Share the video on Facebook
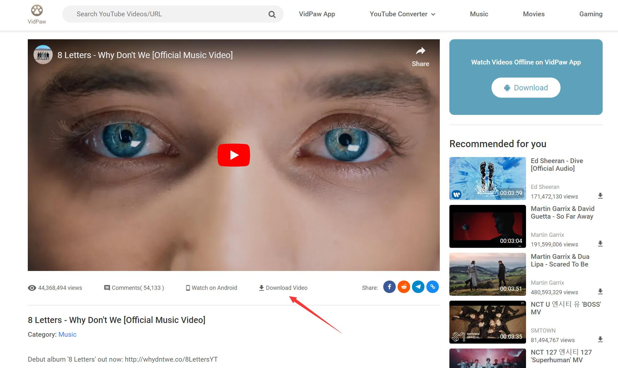The width and height of the screenshot is (618, 368). tap(389, 287)
